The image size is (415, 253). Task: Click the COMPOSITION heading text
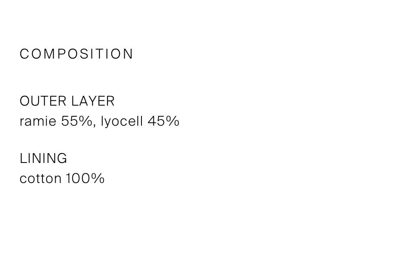tap(76, 54)
